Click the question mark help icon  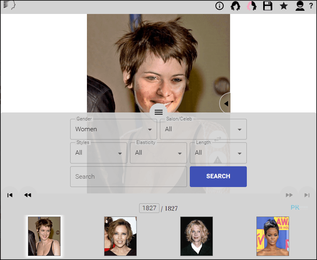(311, 6)
